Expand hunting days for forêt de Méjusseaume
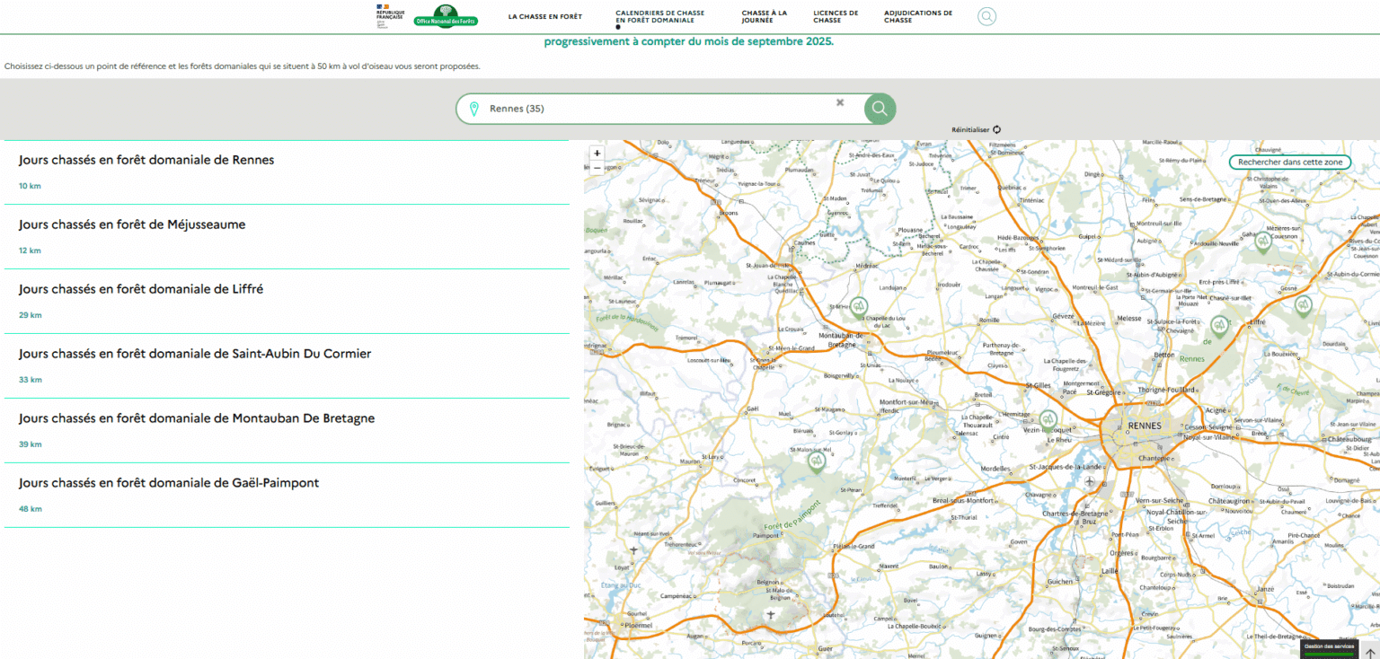 [x=132, y=224]
